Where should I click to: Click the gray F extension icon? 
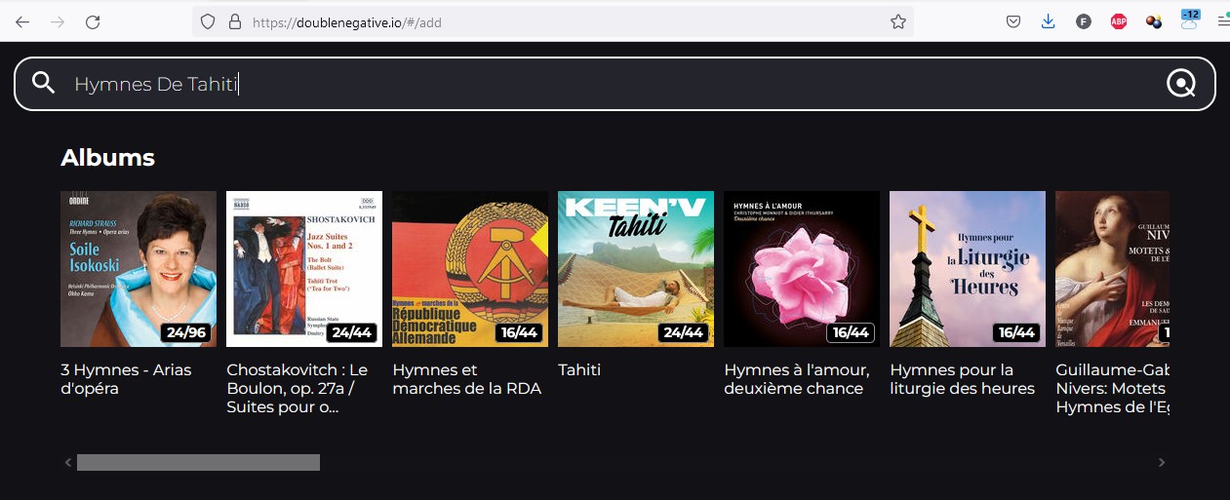pos(1084,21)
